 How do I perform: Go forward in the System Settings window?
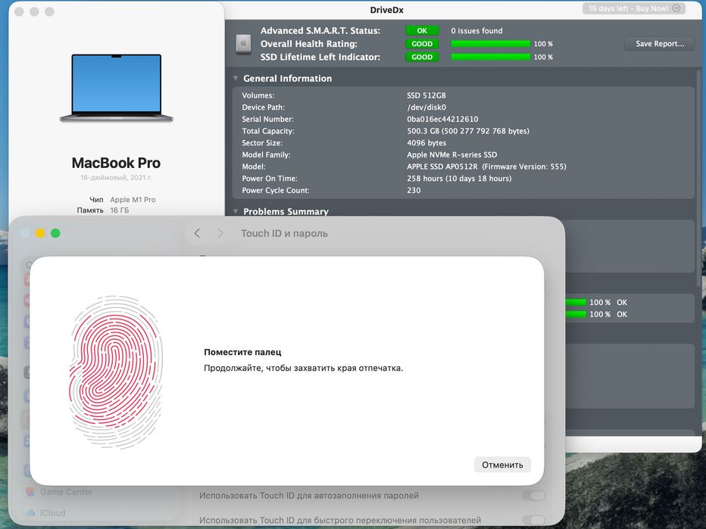pyautogui.click(x=220, y=233)
